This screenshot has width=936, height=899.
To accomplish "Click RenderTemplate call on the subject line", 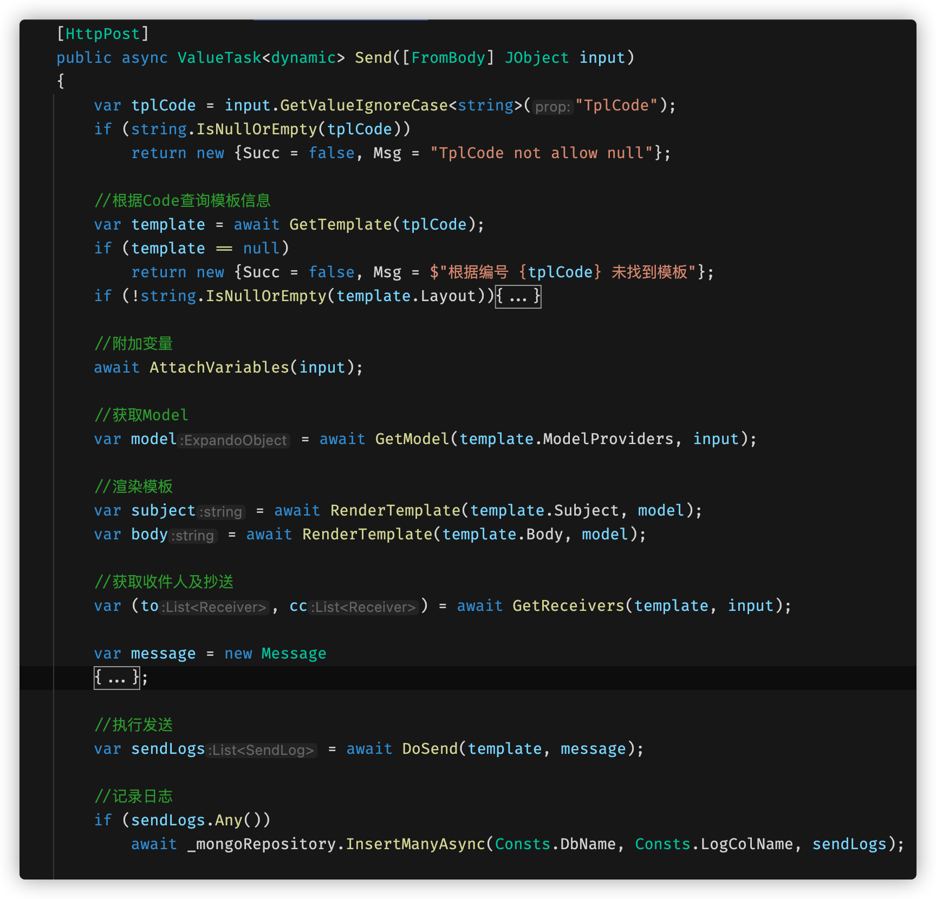I will click(395, 511).
